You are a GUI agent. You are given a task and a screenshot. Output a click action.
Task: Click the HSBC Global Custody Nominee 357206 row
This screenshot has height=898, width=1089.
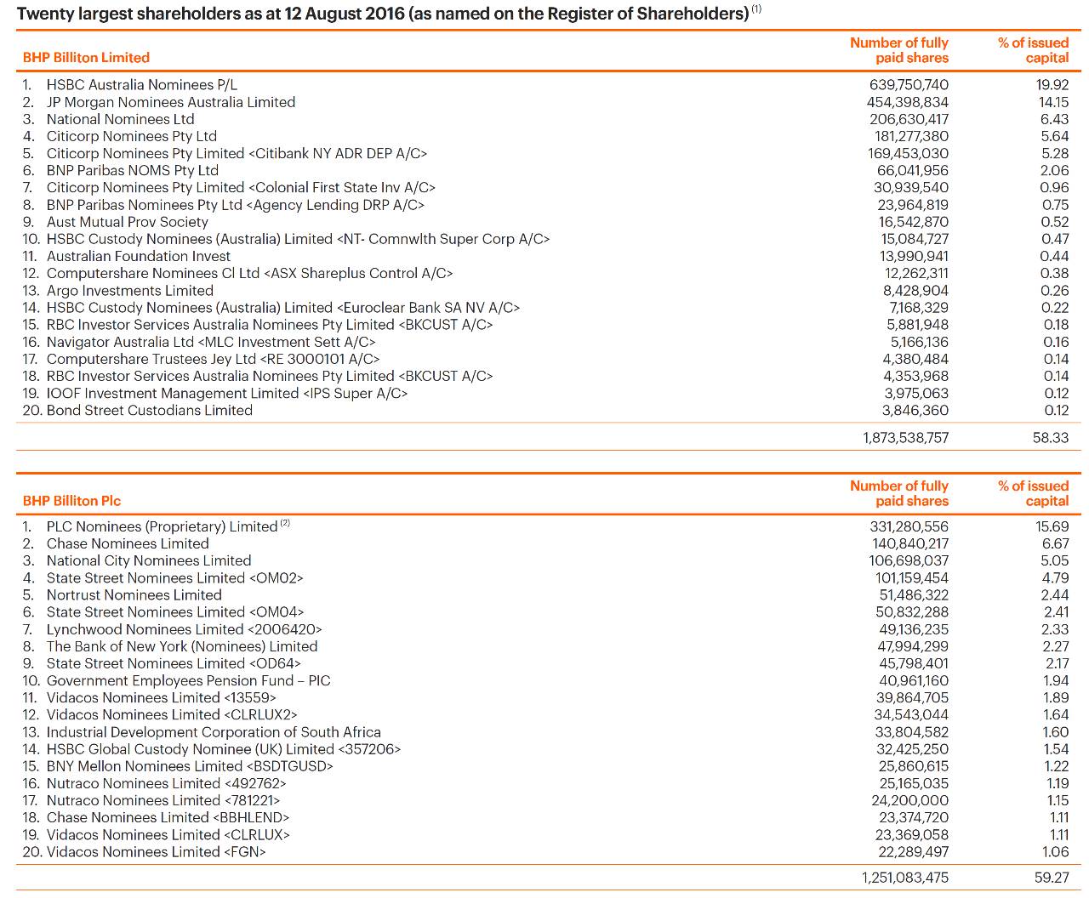tap(224, 749)
